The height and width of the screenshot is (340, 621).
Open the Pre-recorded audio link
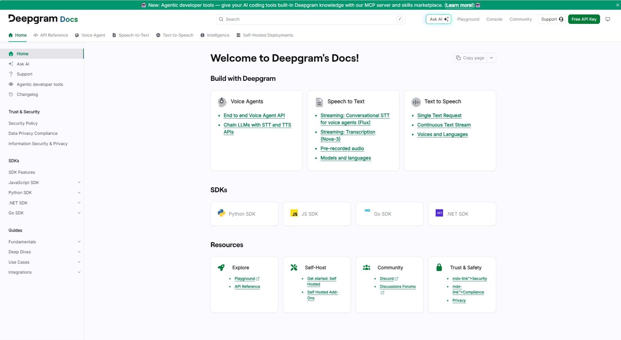tap(342, 148)
